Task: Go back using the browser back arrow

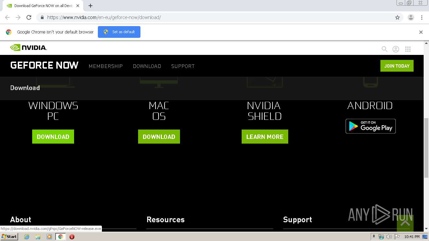Action: click(7, 17)
